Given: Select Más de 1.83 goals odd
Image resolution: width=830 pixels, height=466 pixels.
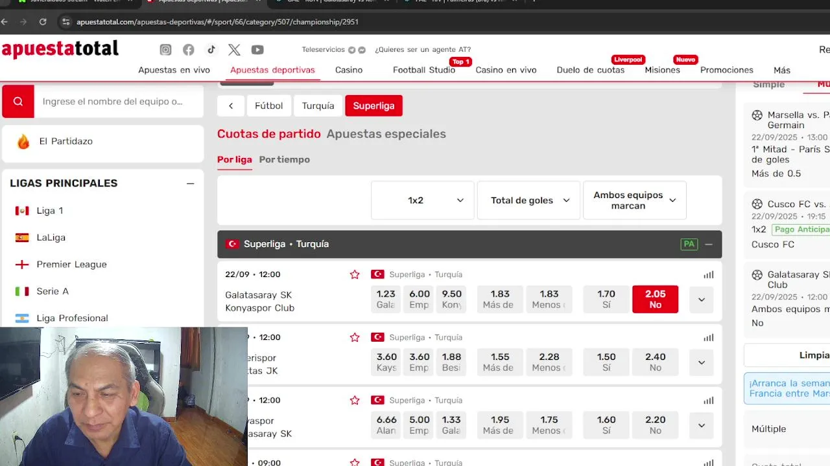Looking at the screenshot, I should 500,299.
